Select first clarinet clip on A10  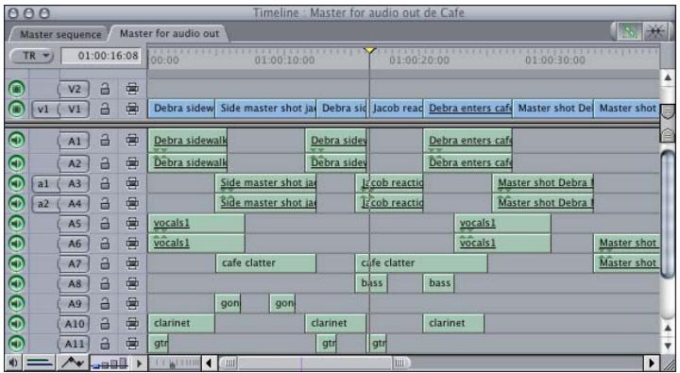point(181,324)
